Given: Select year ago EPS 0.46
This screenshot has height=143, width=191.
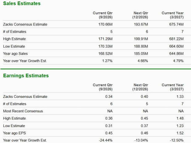Looking at the screenshot, I should click(x=144, y=133).
